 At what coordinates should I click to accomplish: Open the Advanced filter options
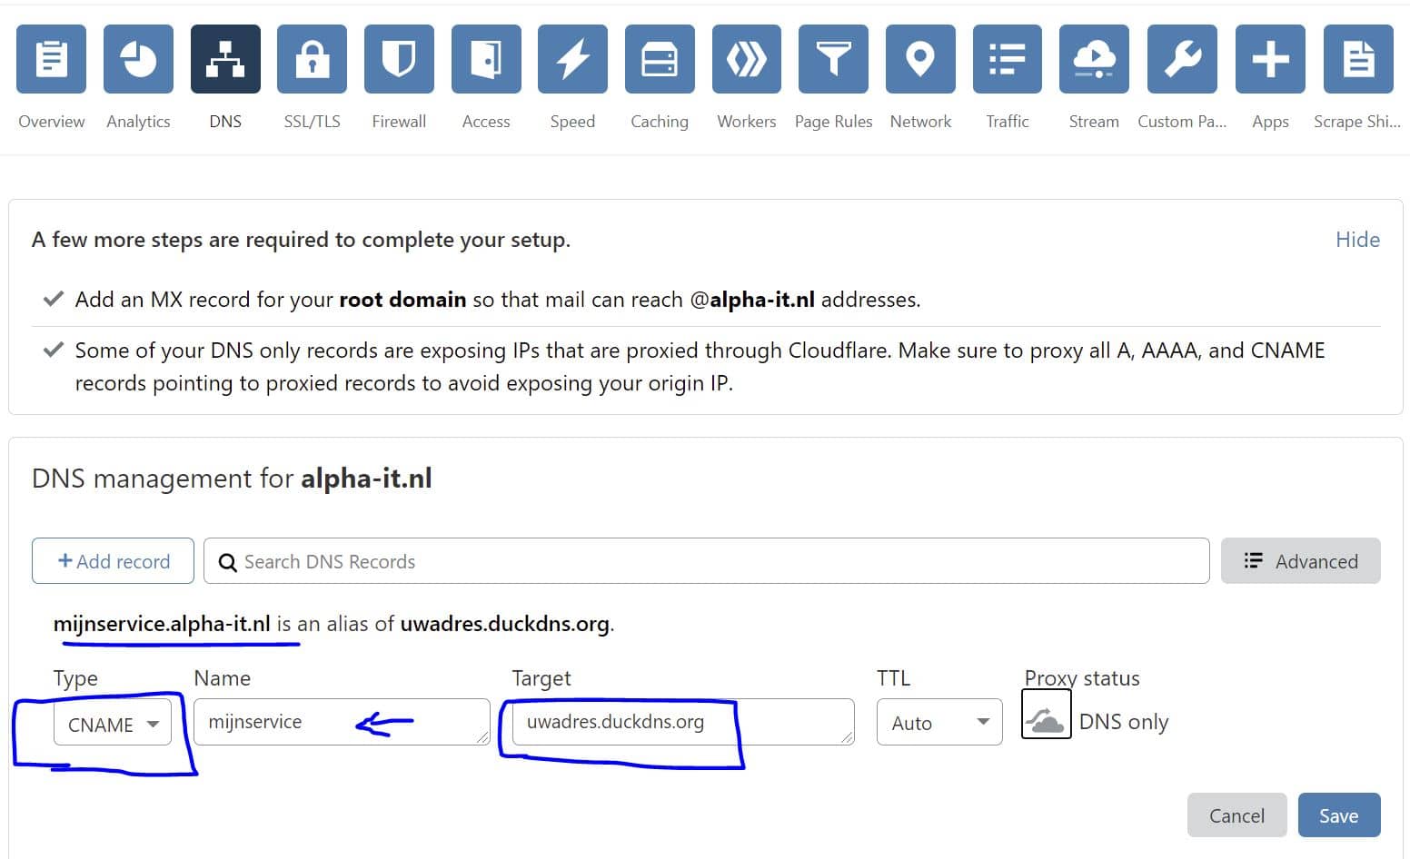click(x=1300, y=561)
